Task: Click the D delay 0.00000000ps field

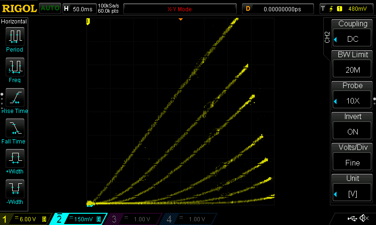Action: [x=278, y=9]
